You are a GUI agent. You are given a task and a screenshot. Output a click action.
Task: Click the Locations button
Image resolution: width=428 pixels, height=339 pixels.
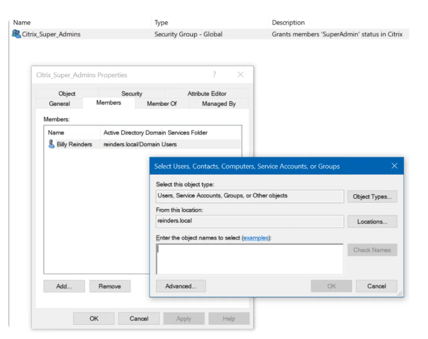tap(371, 222)
